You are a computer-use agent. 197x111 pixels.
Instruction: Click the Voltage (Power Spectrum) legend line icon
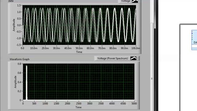coord(133,58)
